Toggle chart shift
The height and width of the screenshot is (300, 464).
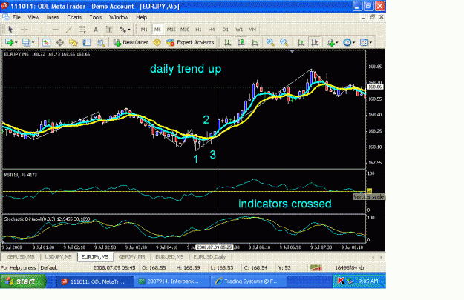pos(315,42)
